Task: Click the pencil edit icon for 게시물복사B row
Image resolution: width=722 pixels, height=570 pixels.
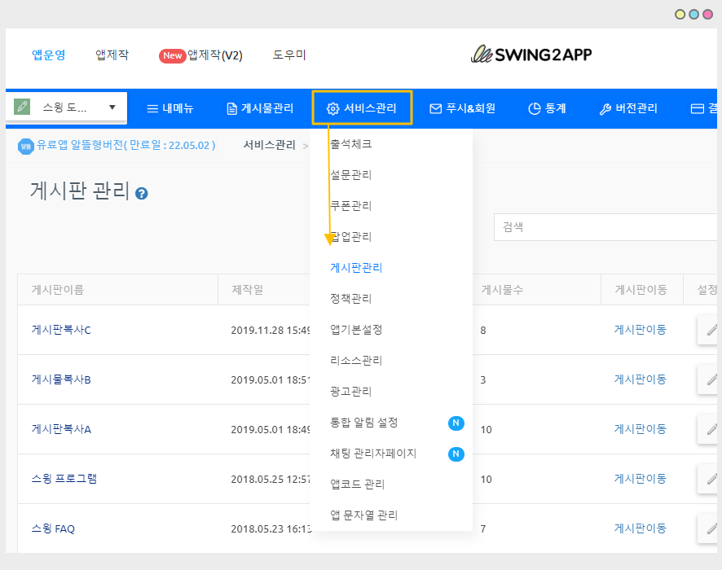Action: pos(711,379)
